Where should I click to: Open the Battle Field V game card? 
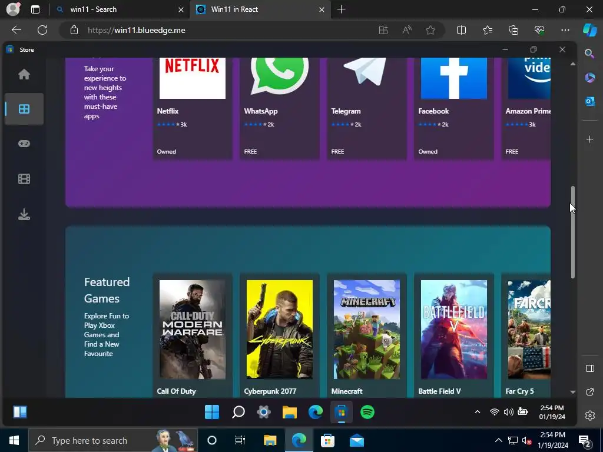(x=454, y=335)
